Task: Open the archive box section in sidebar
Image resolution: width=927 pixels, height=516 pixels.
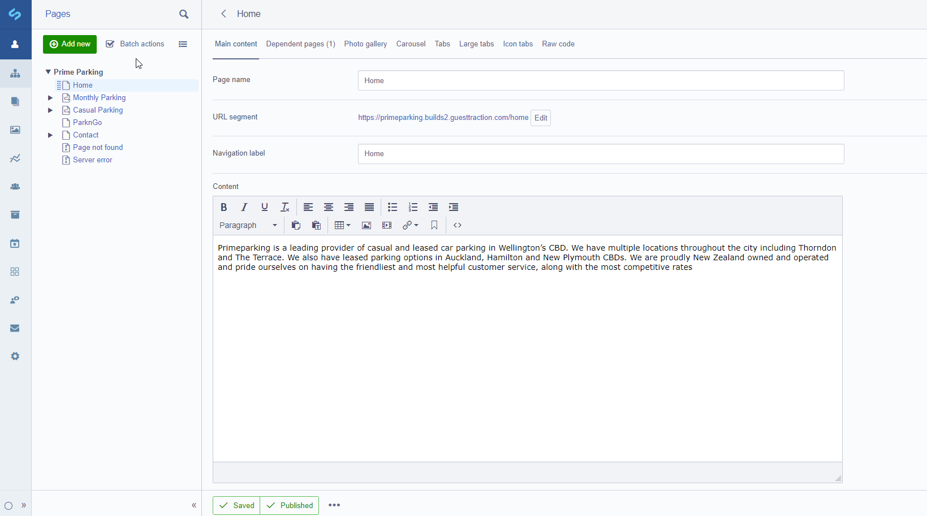Action: [x=15, y=215]
